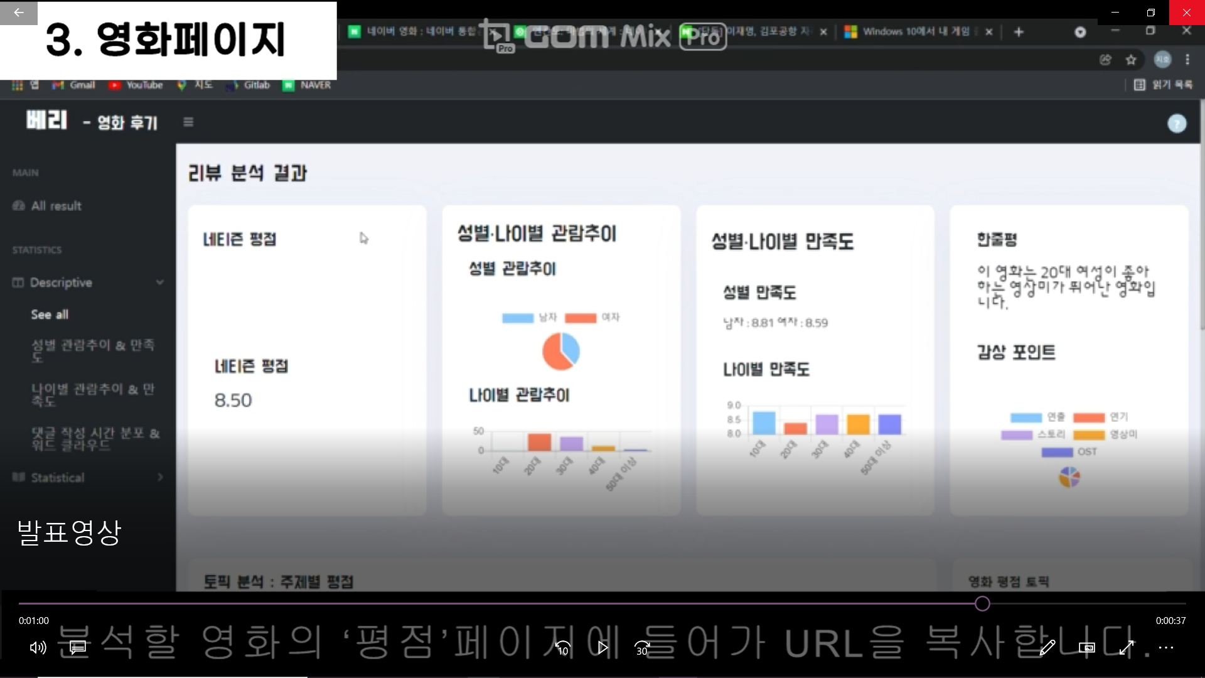Skip forward 30 seconds
This screenshot has height=678, width=1205.
pos(642,647)
